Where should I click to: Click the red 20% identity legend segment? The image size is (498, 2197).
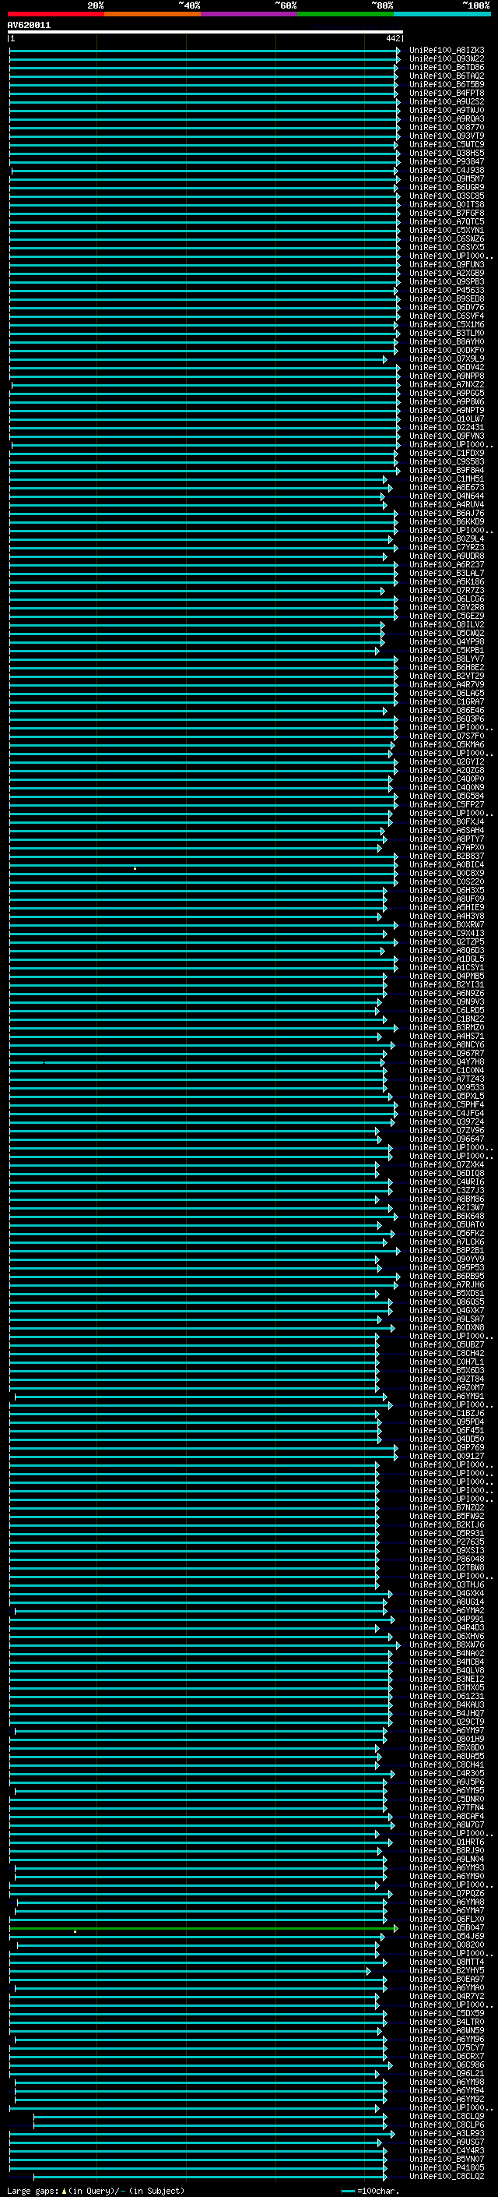56,14
